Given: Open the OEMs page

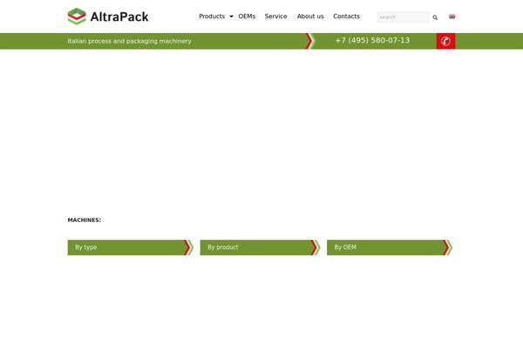Looking at the screenshot, I should [x=247, y=17].
